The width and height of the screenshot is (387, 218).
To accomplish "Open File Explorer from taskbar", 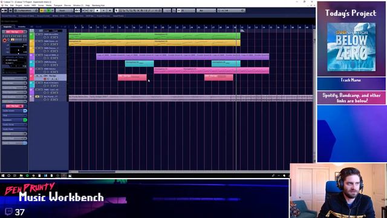I will point(21,176).
